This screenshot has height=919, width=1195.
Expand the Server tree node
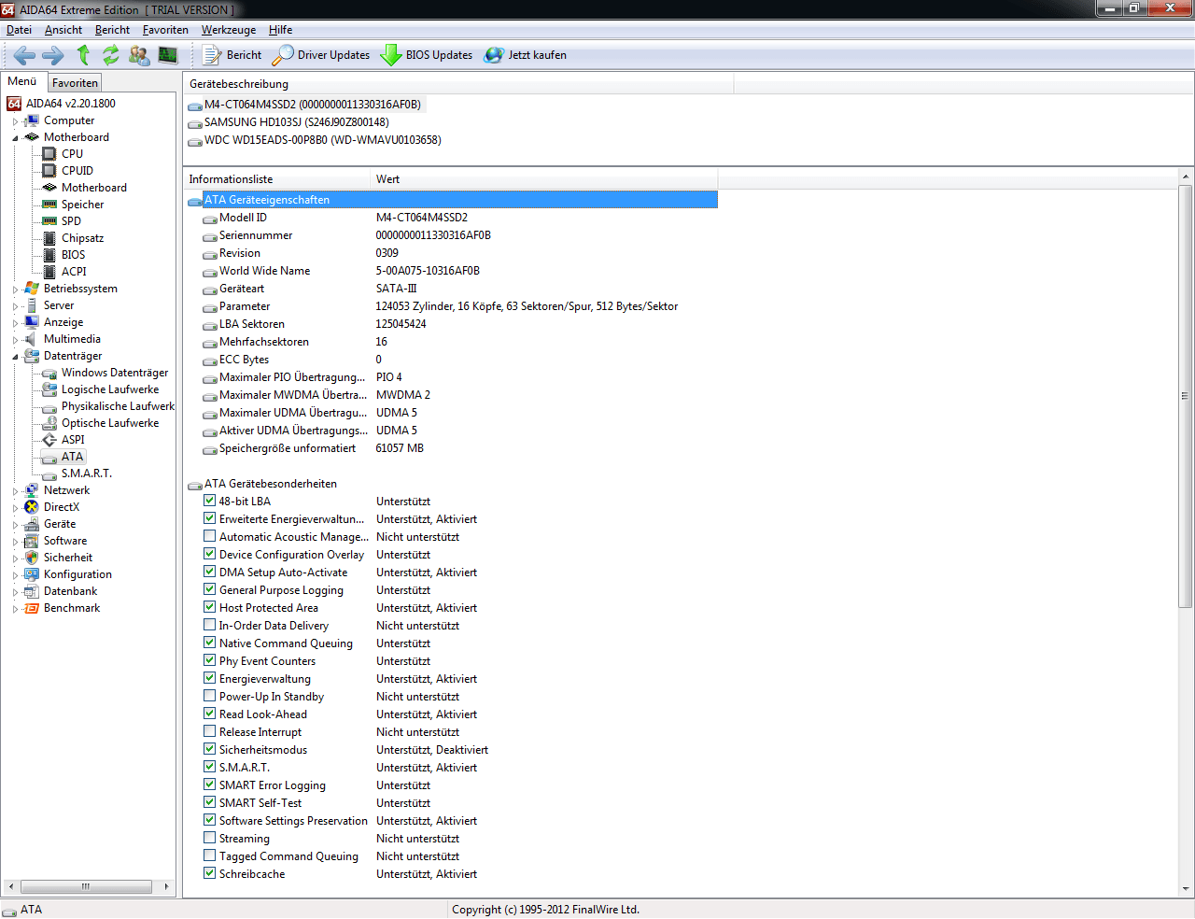[x=15, y=306]
